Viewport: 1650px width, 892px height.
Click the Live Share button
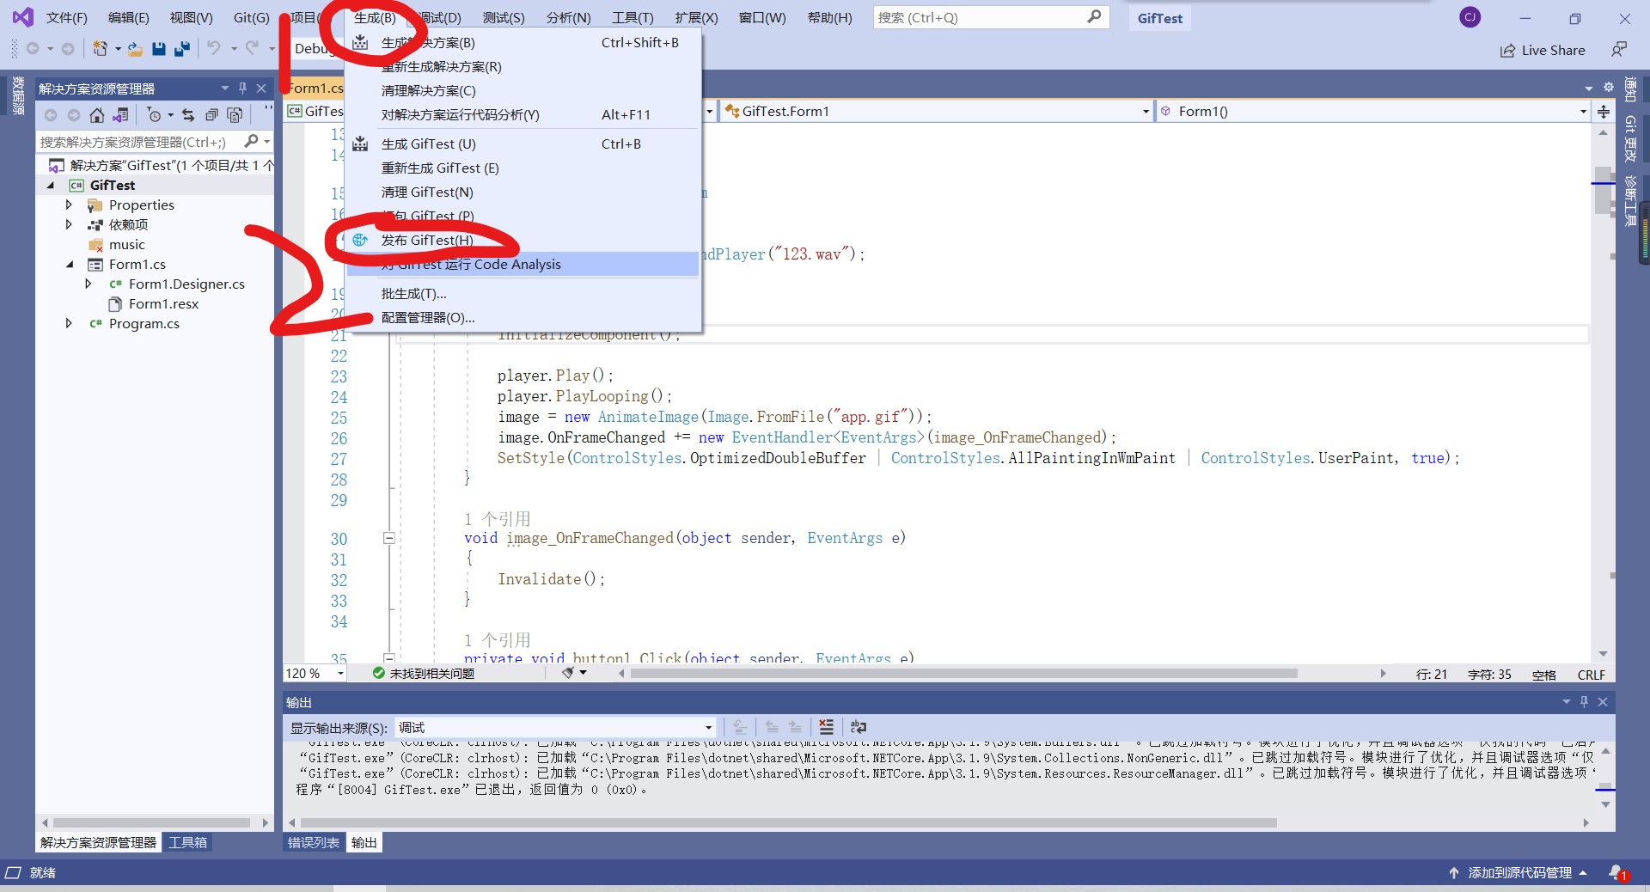tap(1543, 50)
